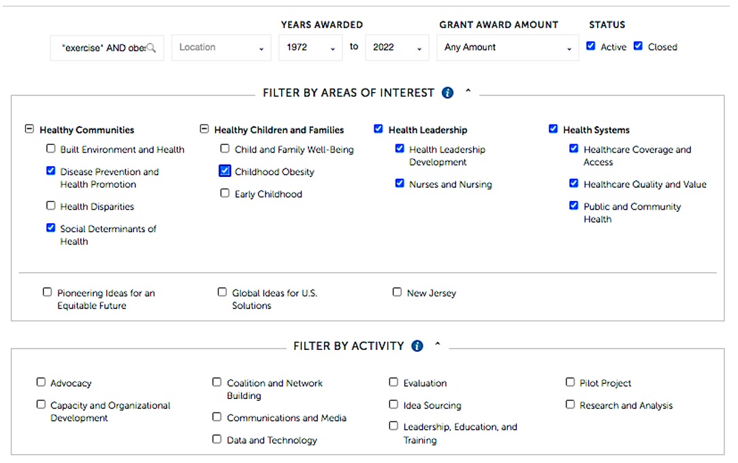Image resolution: width=738 pixels, height=463 pixels.
Task: Collapse the Filter by Areas of Interest section
Action: click(468, 92)
